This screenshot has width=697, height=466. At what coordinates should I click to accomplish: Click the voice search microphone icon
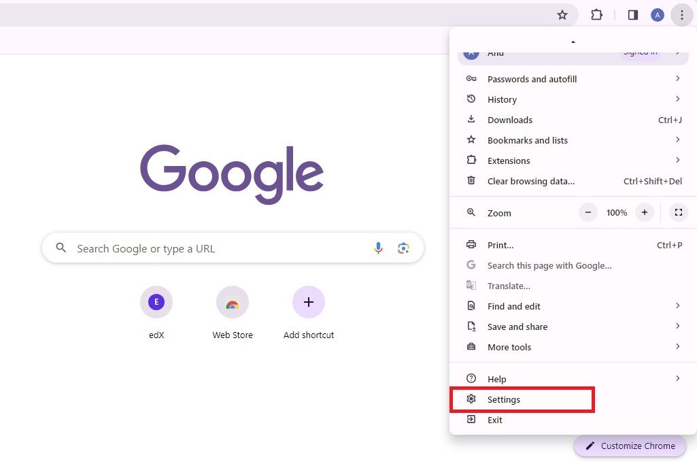coord(379,248)
